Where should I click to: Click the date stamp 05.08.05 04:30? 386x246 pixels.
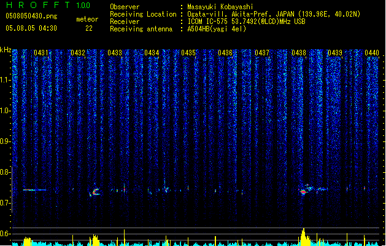point(31,28)
